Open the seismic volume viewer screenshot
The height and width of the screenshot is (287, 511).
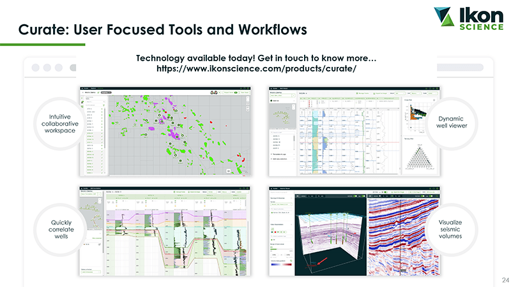point(355,231)
